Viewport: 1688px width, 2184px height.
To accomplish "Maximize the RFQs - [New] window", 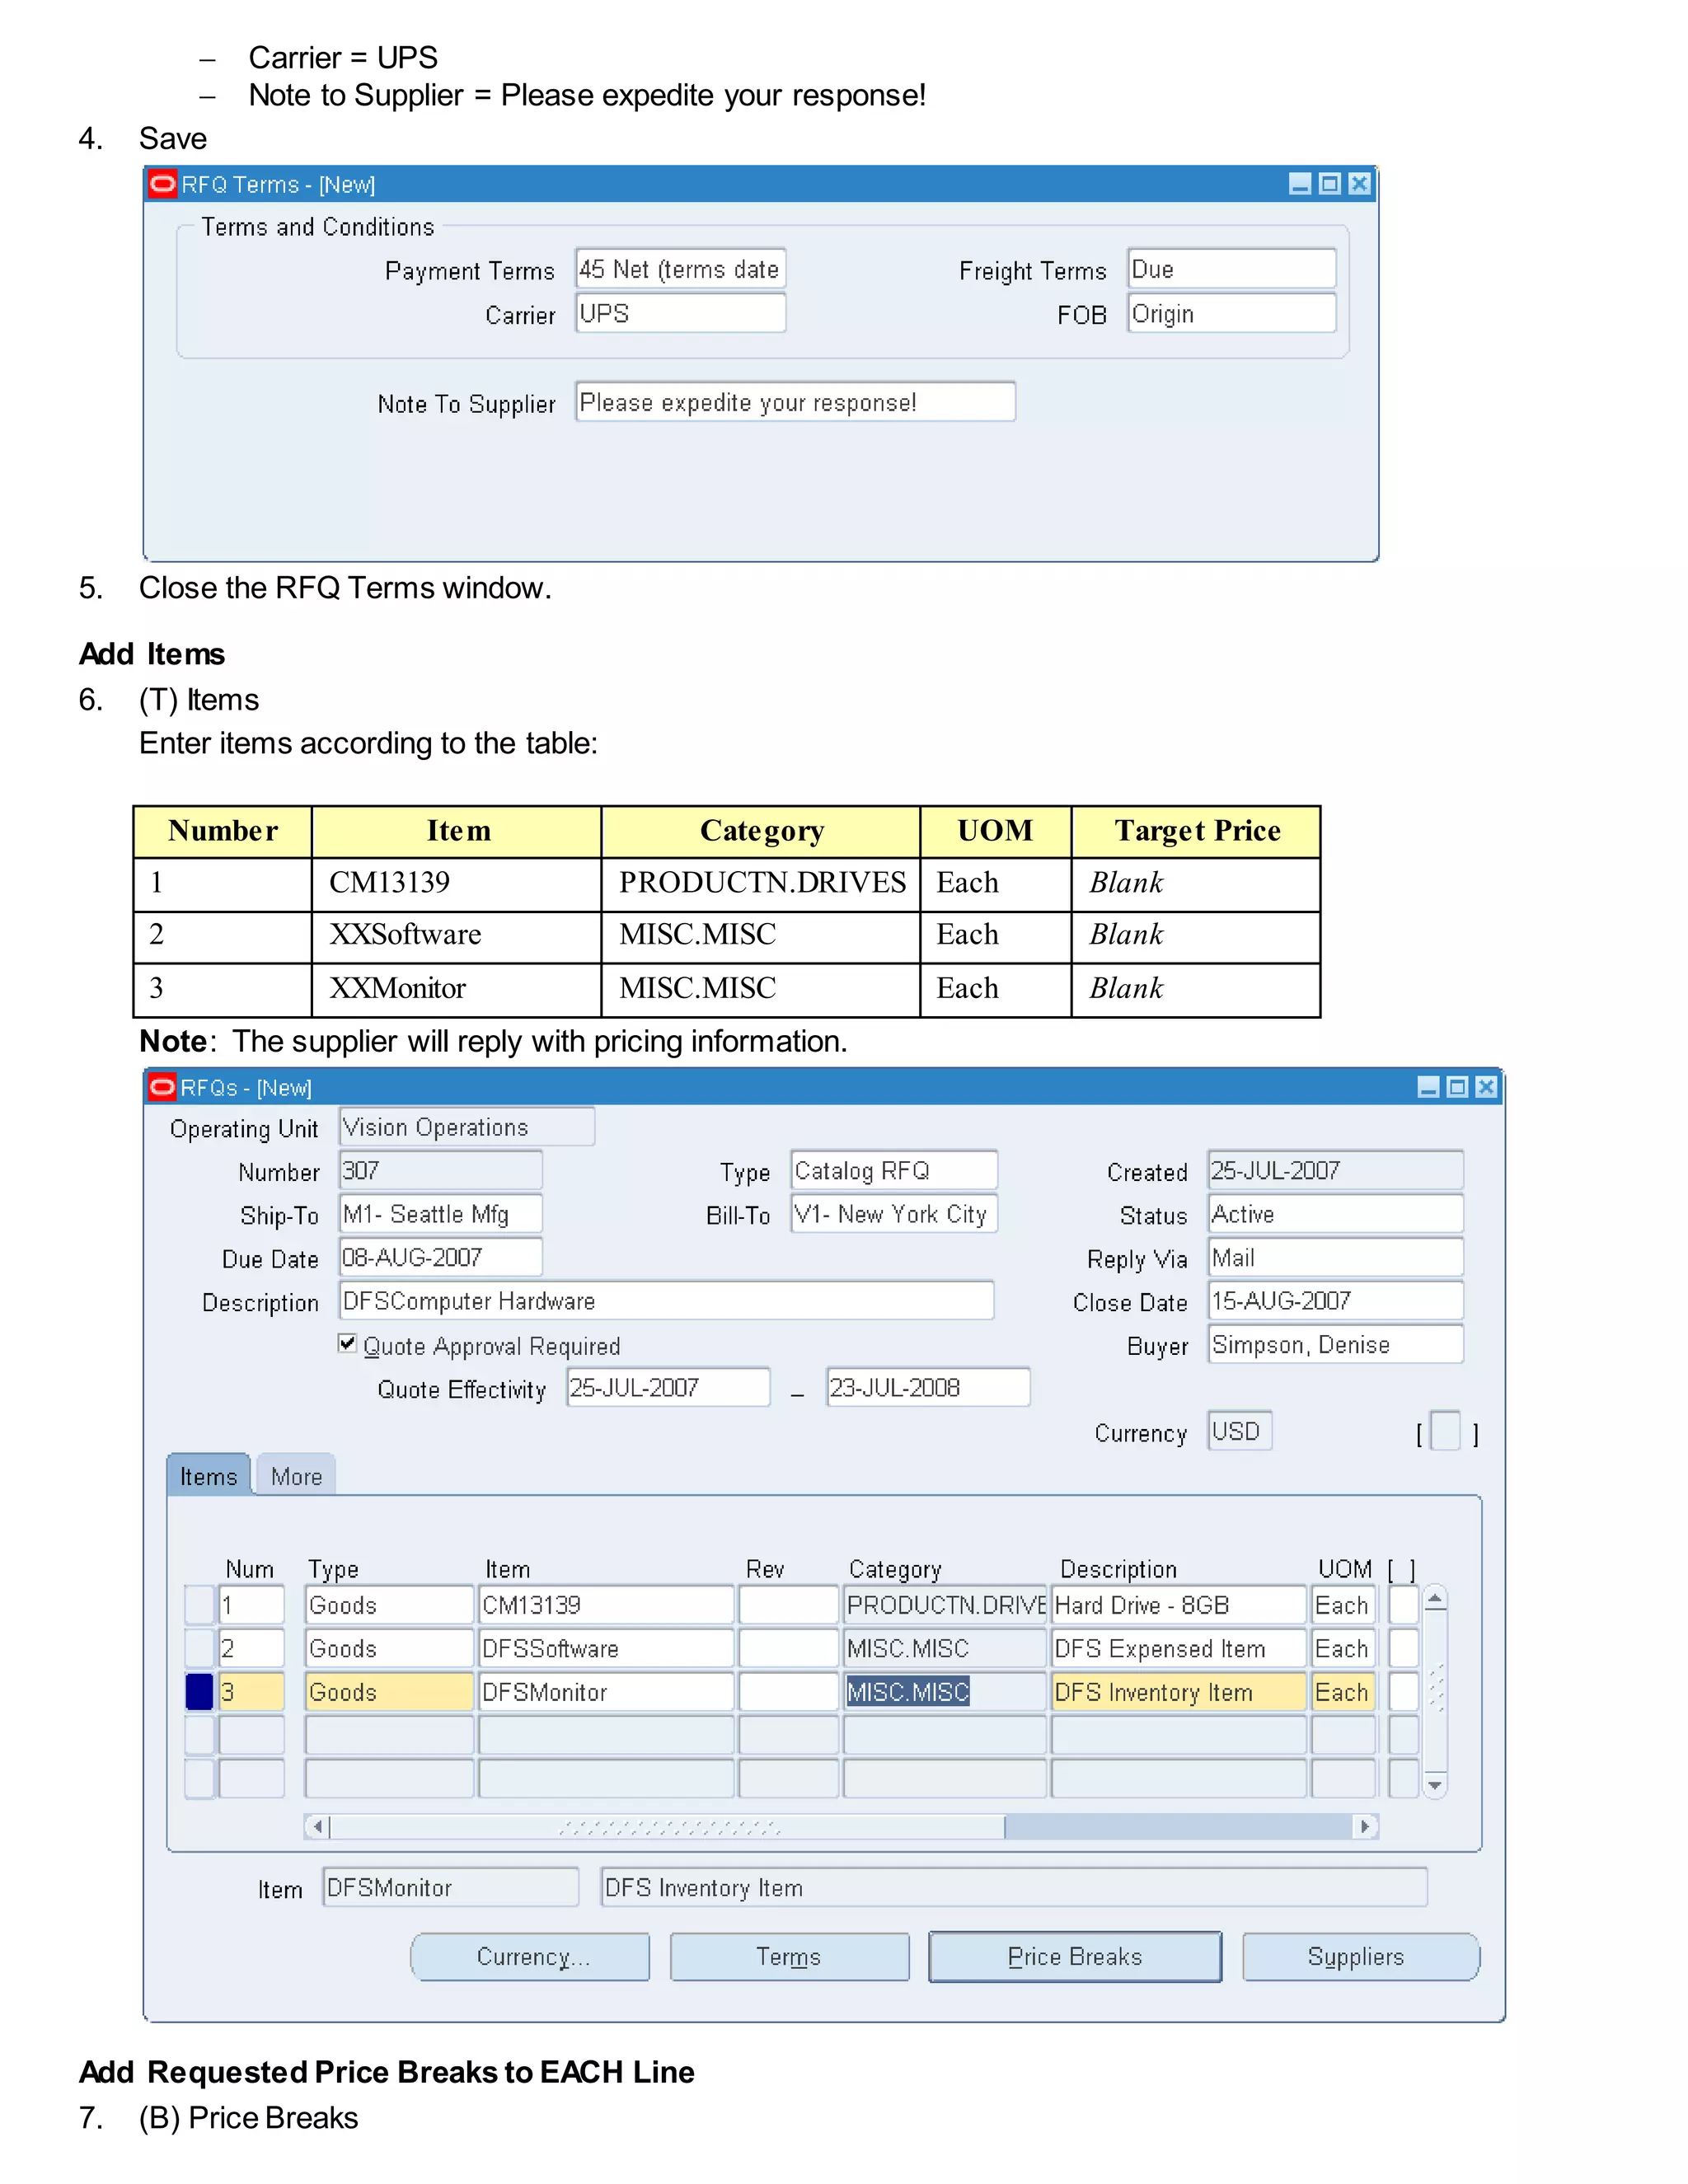I will pos(1457,1087).
